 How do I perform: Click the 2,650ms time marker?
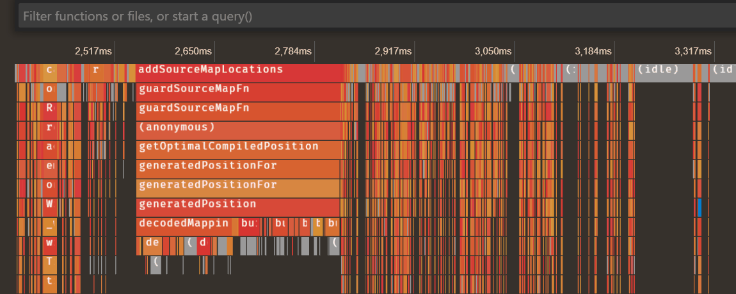(x=193, y=51)
